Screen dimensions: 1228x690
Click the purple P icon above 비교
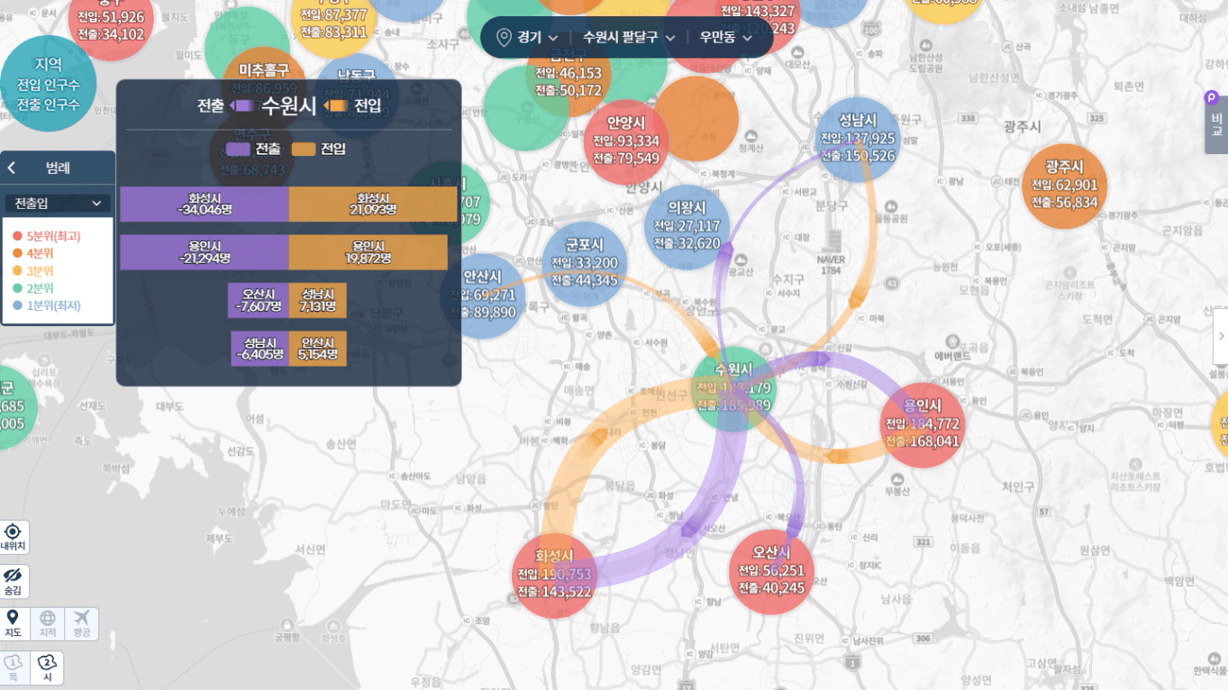coord(1212,97)
